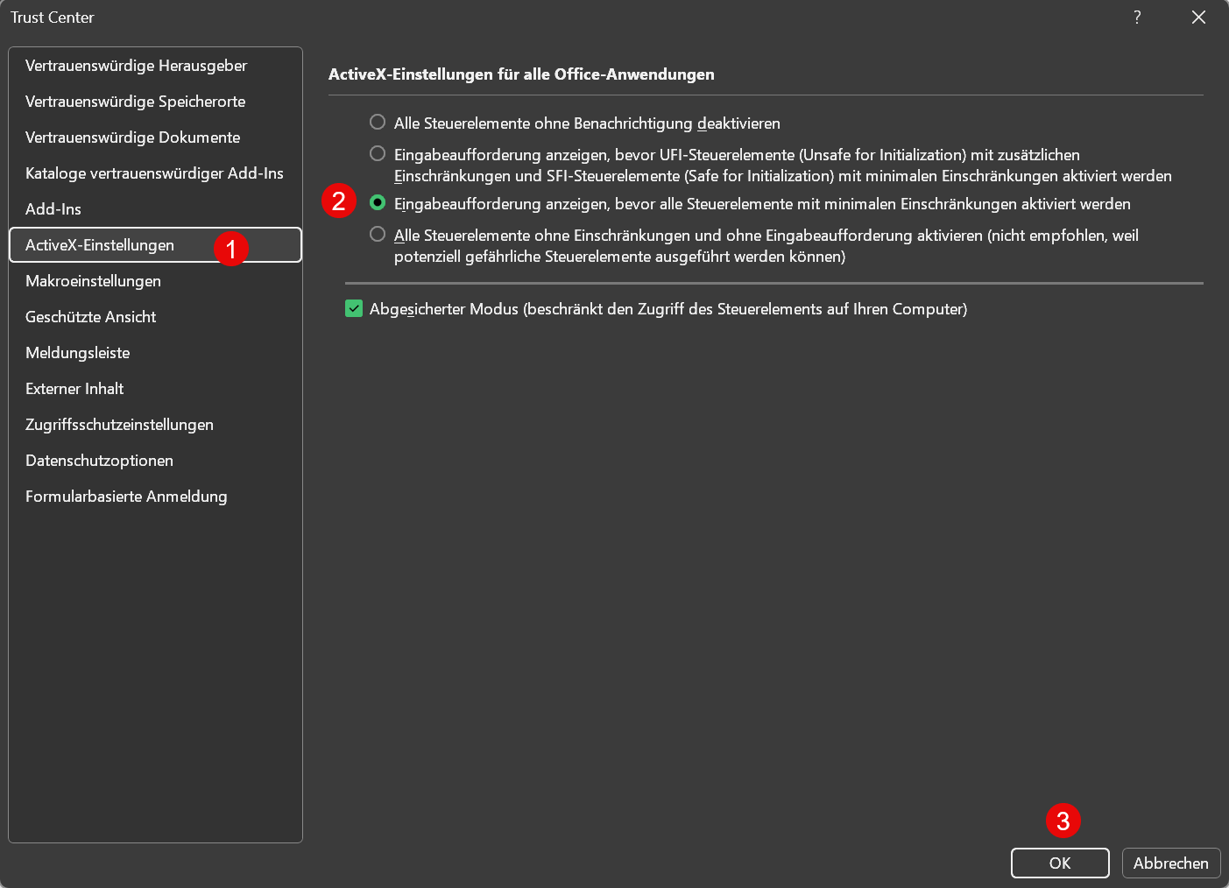Open Formularbasierte Anmeldung category

155,497
